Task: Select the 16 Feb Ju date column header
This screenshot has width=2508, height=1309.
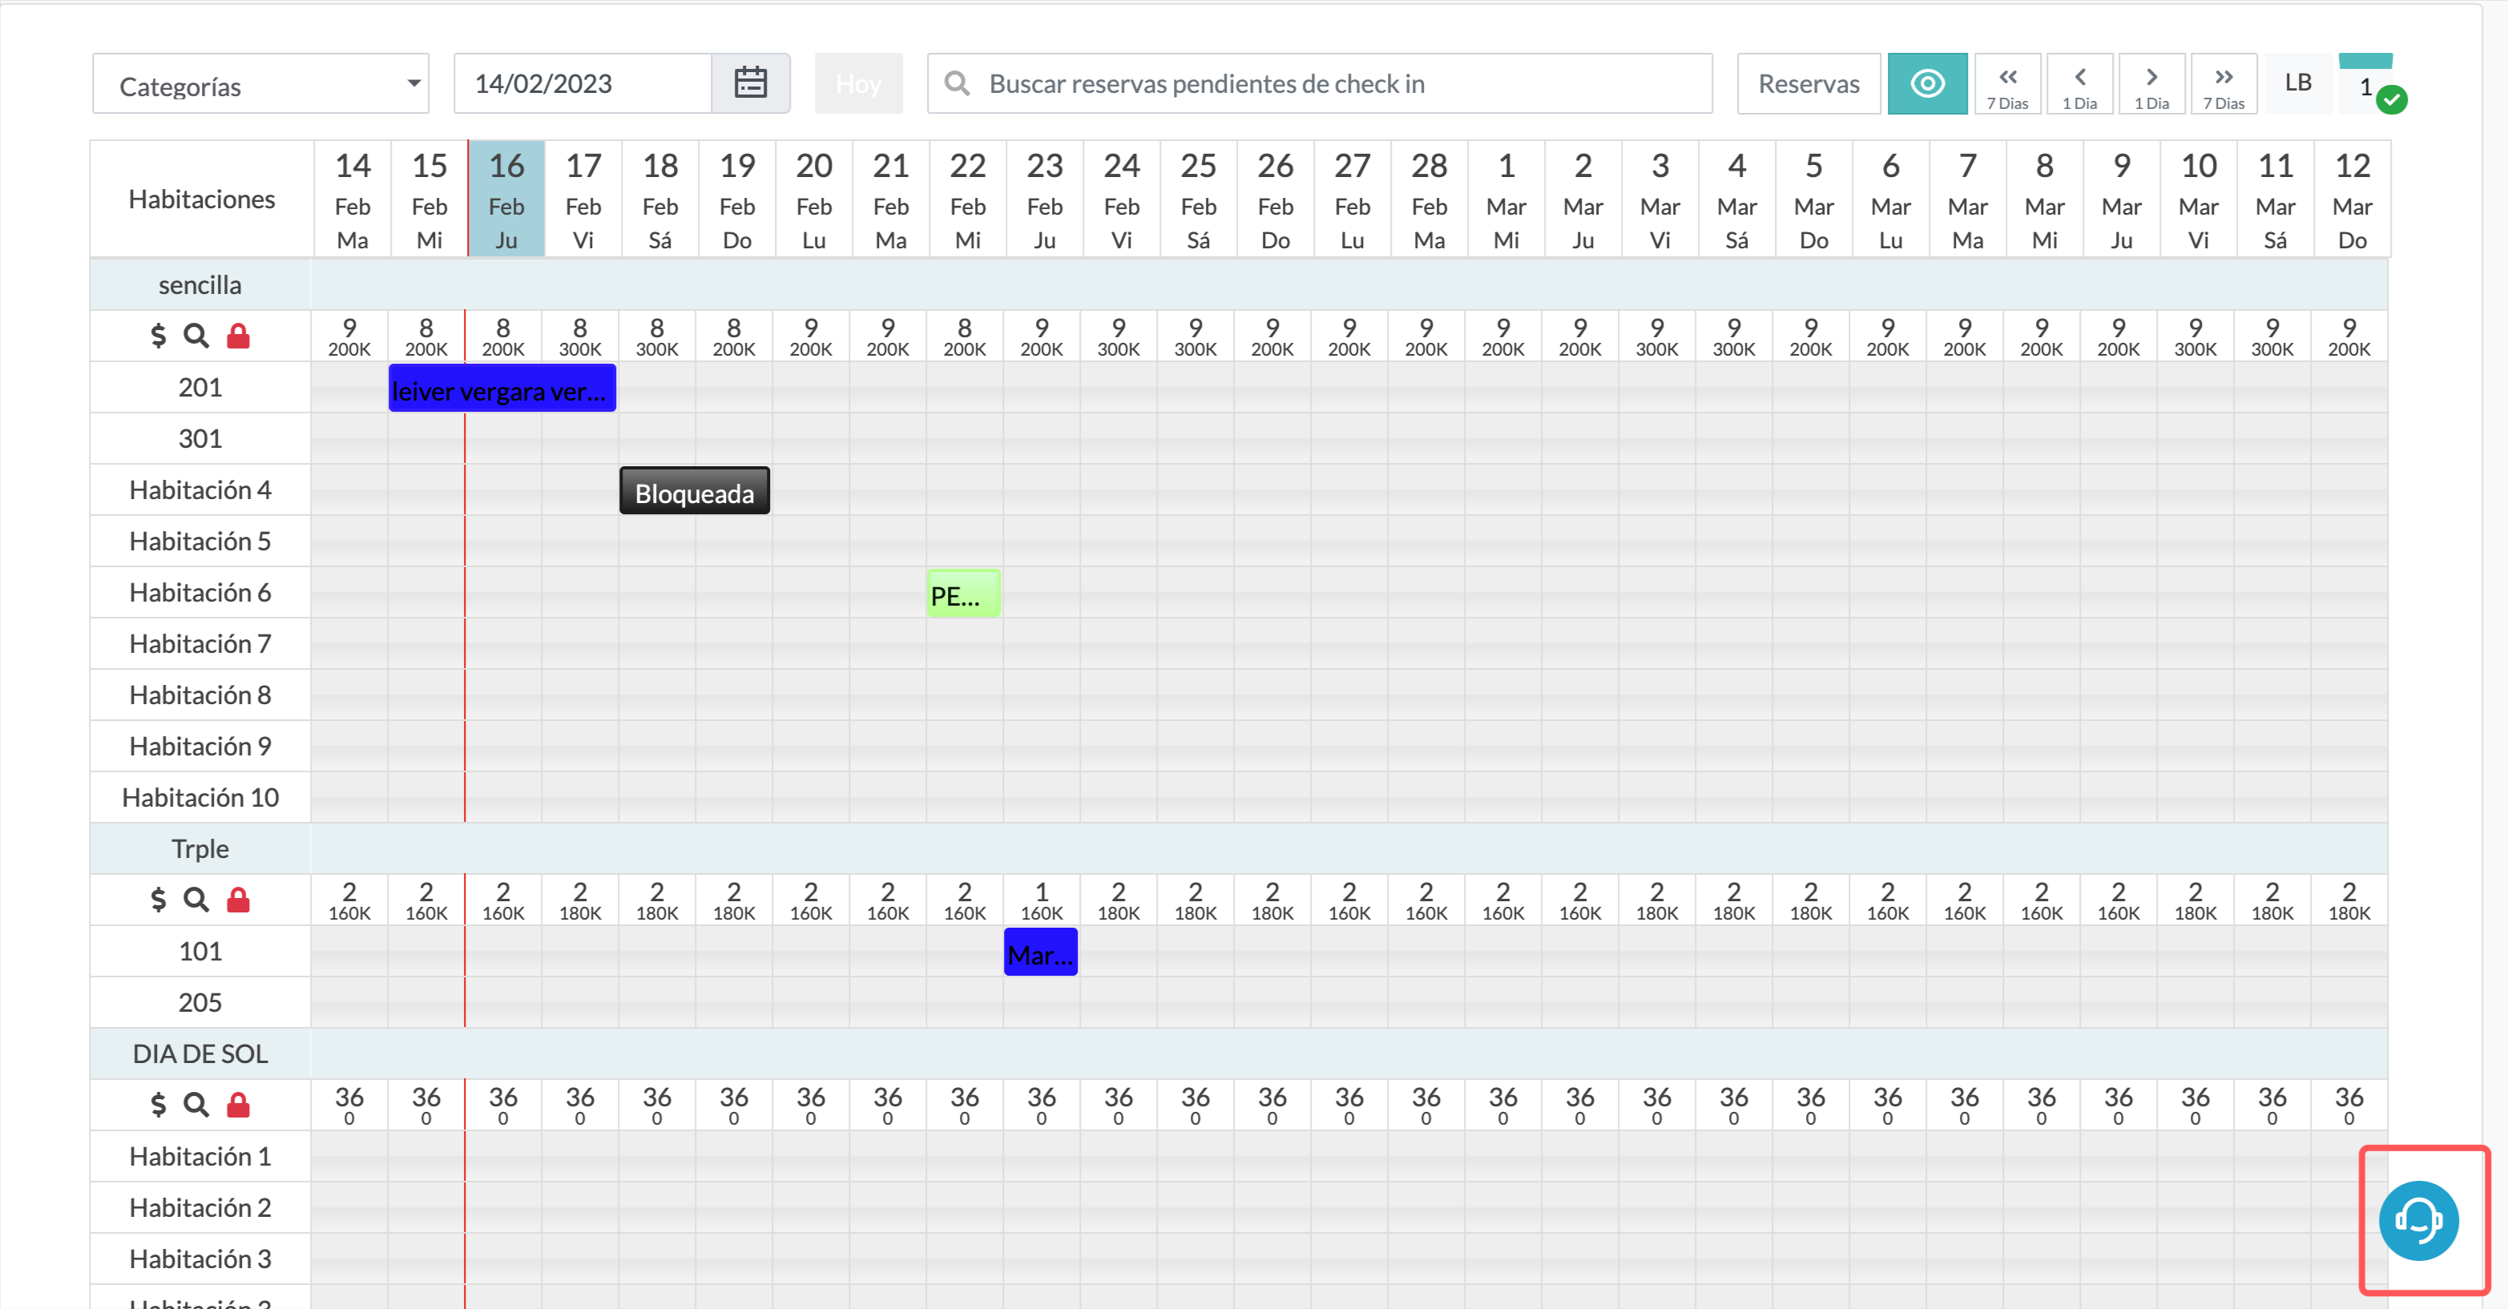Action: point(506,199)
